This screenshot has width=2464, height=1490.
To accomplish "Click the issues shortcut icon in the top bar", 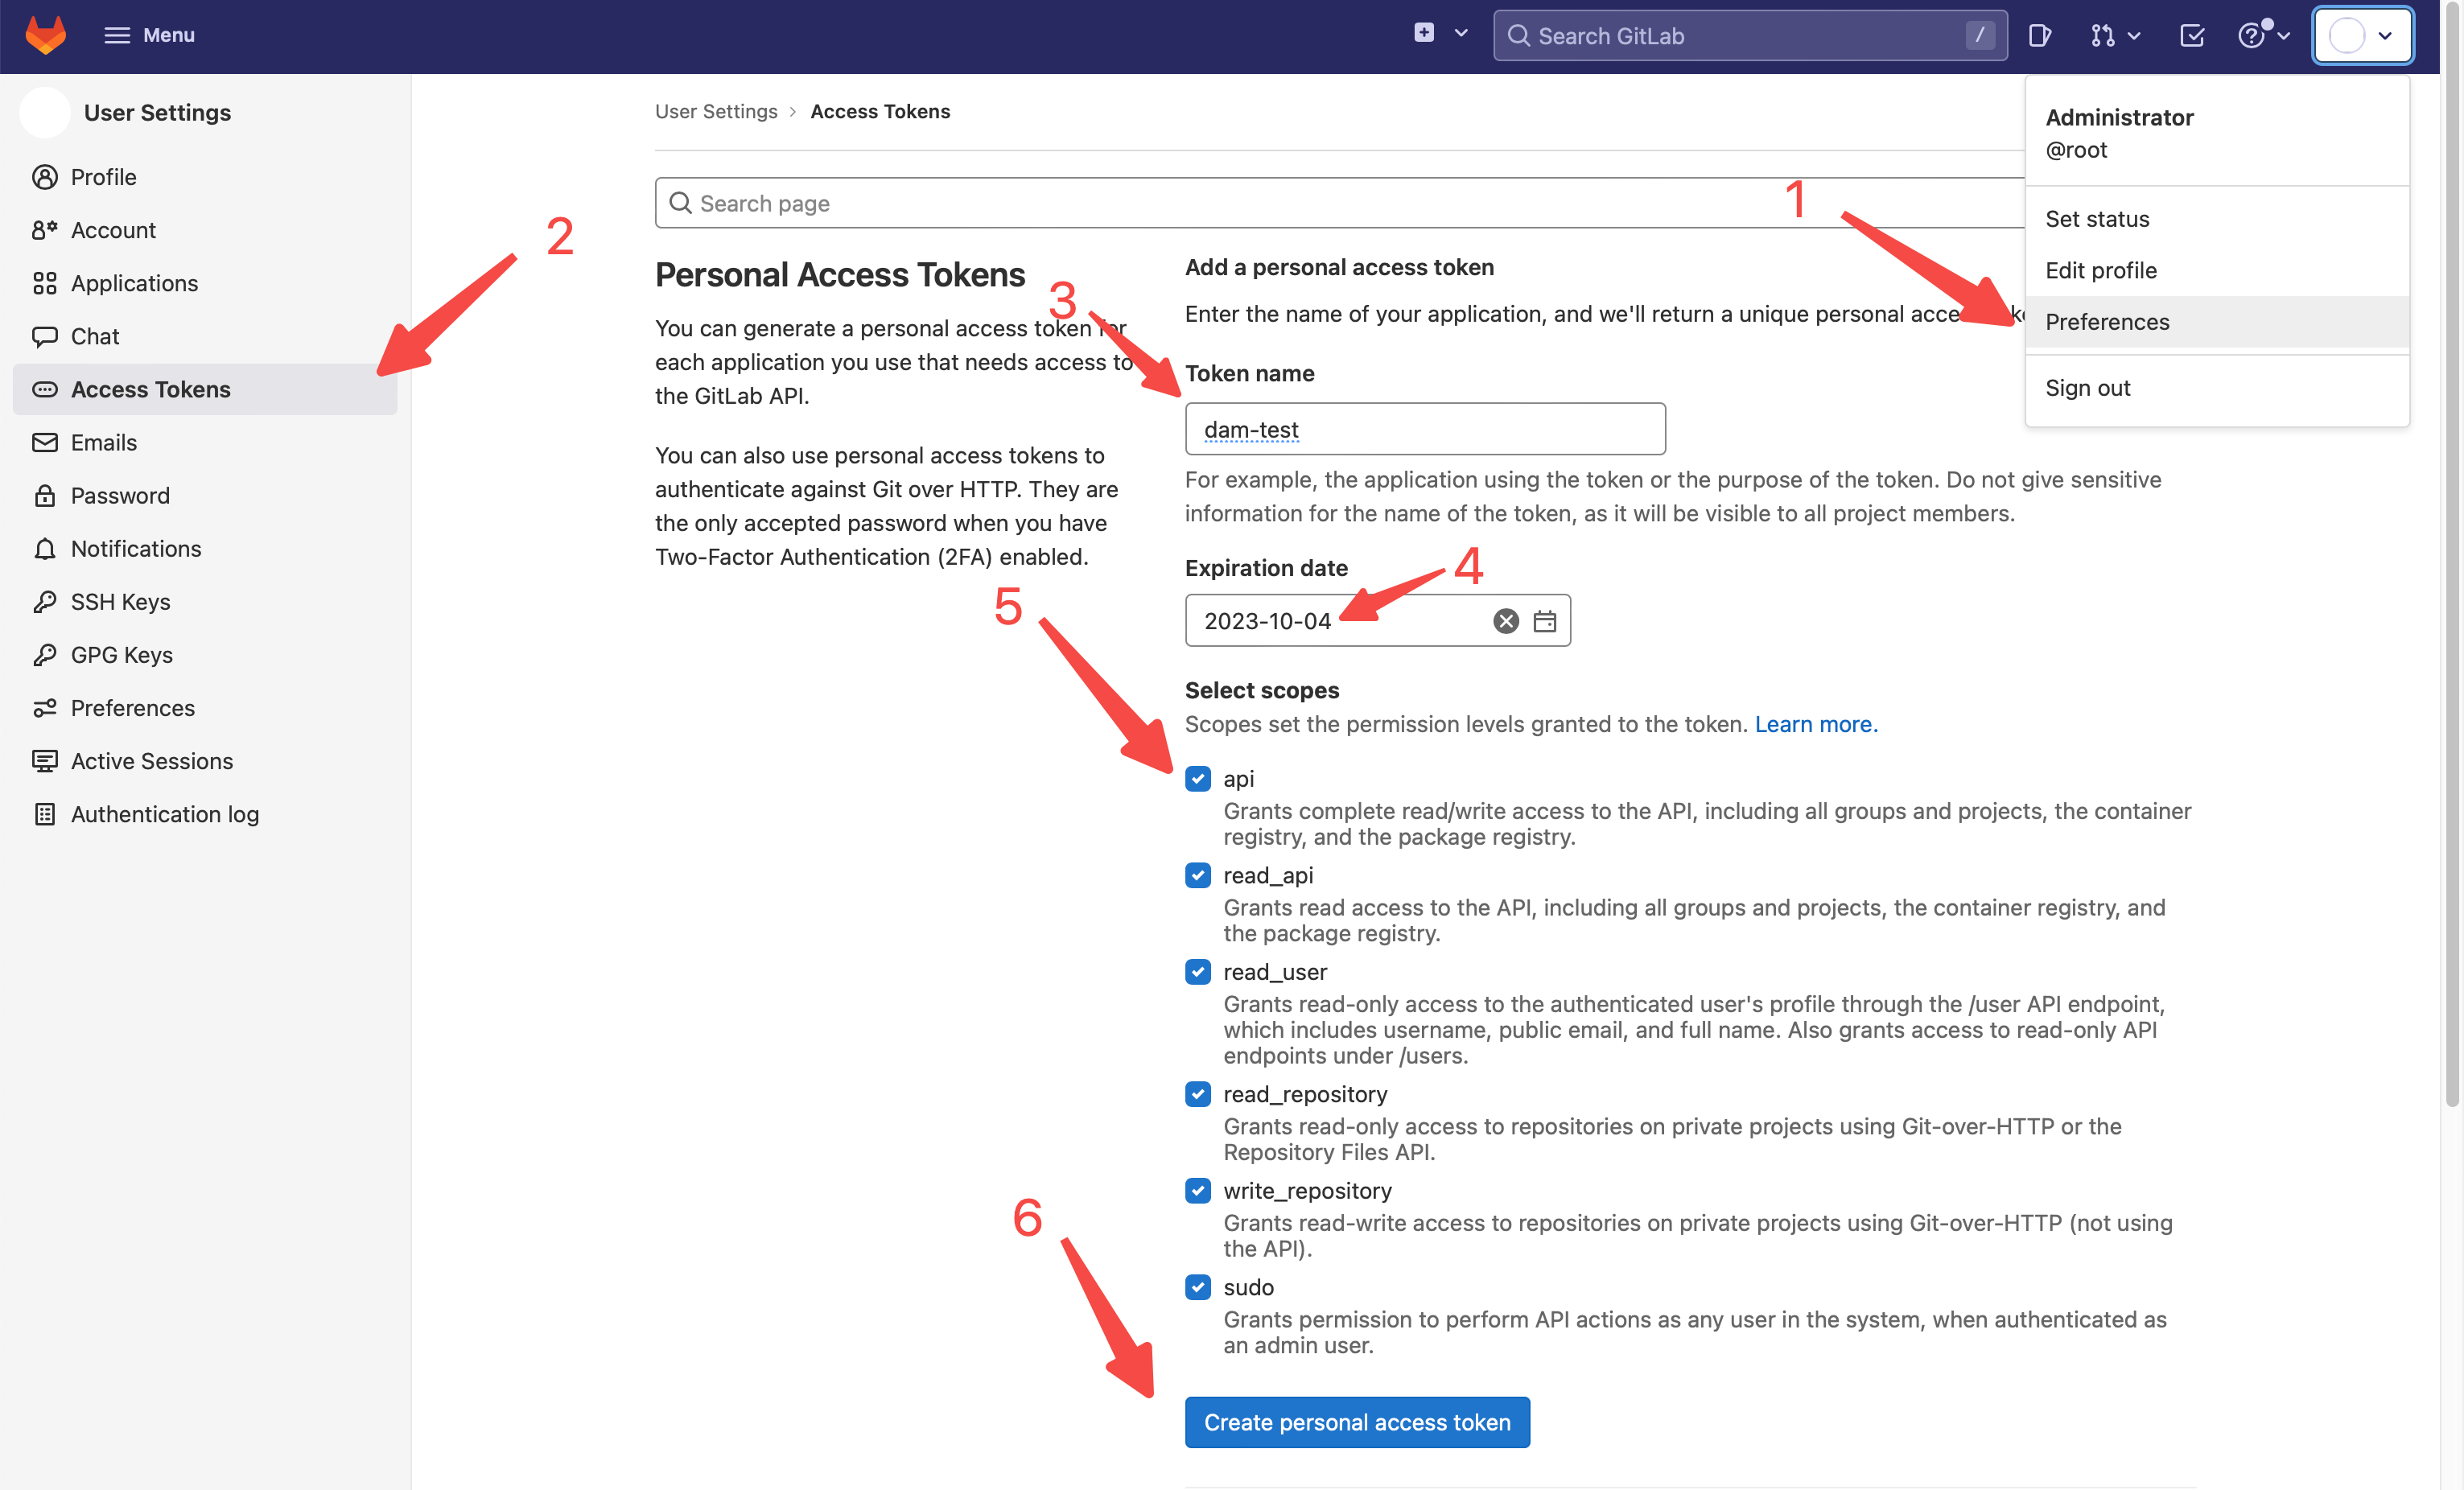I will click(2039, 35).
